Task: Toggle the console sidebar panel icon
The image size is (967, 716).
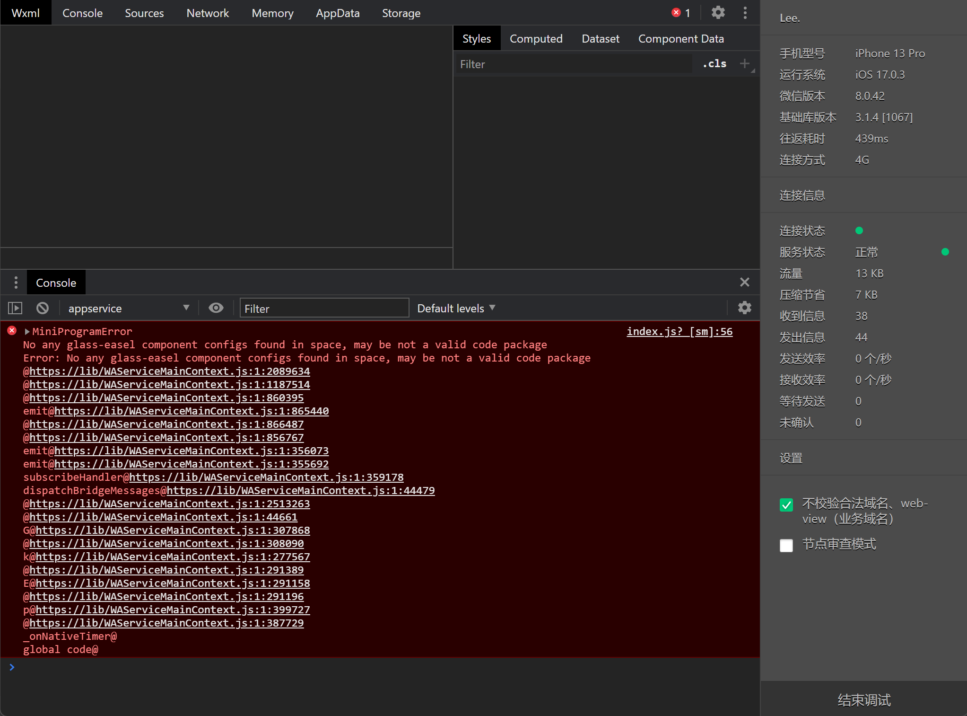Action: click(15, 308)
